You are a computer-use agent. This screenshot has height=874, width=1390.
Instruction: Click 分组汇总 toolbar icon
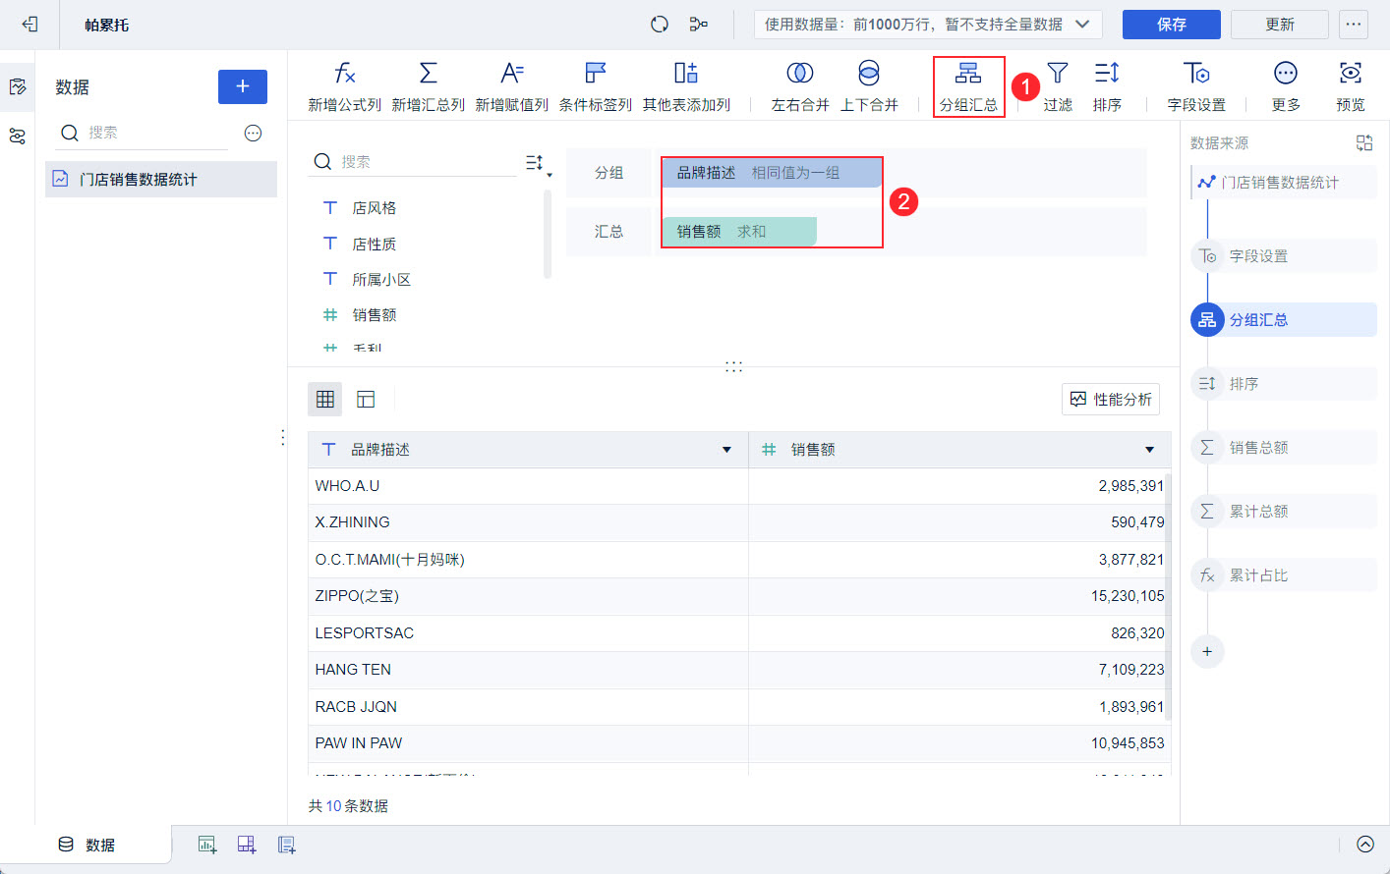(968, 86)
